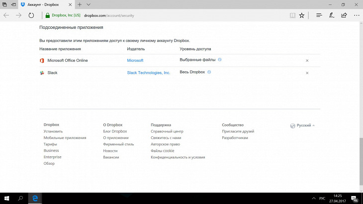
Task: Click info icon next to Выбранные файлы
Action: 220,60
